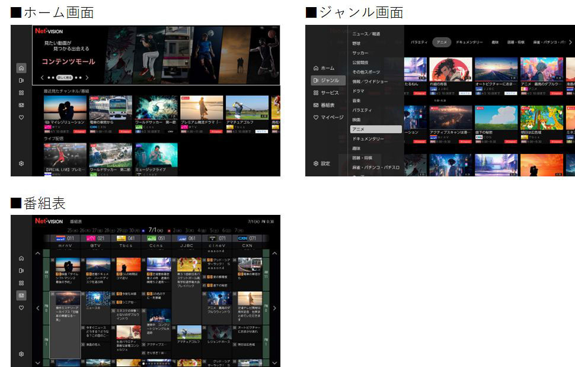Go back using the banner's left chevron

[41, 78]
